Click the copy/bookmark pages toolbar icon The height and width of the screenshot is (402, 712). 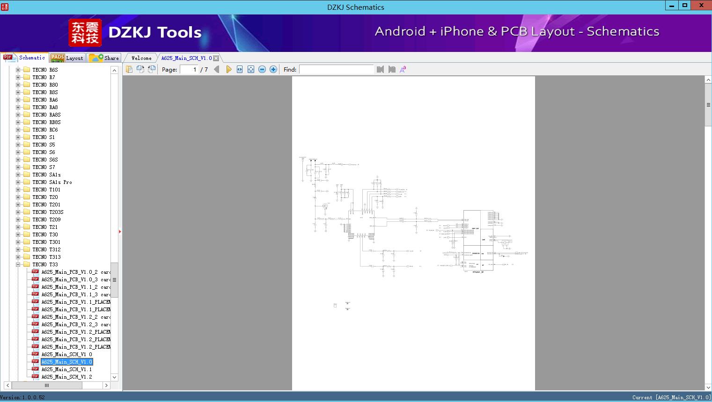coord(129,69)
